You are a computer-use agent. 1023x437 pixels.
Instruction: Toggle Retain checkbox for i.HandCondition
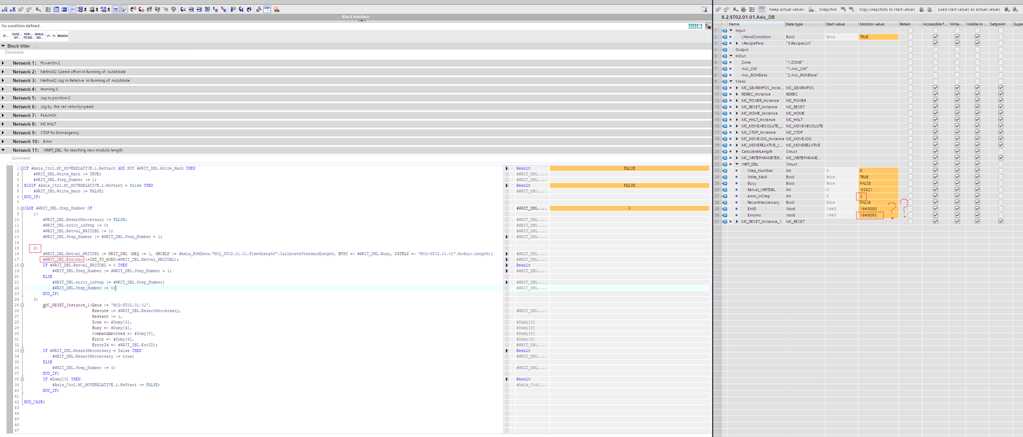[x=910, y=37]
